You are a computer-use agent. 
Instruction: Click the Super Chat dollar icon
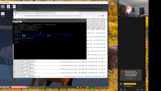[125, 89]
